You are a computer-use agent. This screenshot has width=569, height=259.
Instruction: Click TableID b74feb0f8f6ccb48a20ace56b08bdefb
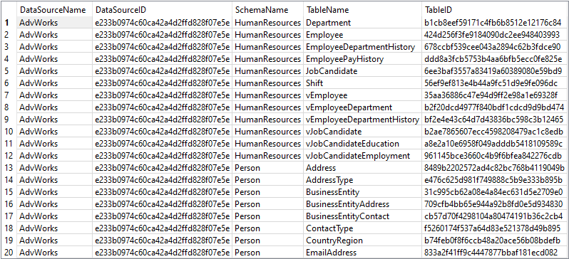click(494, 240)
